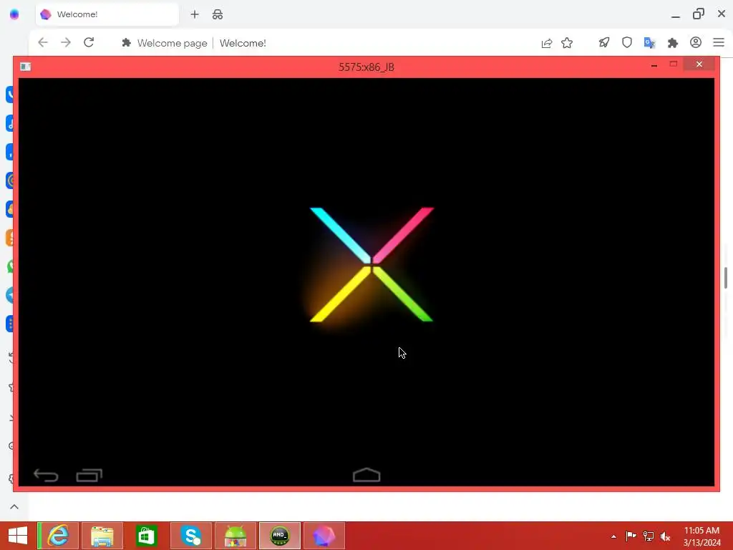Select the Welcome! browser tab
The width and height of the screenshot is (733, 550).
[107, 14]
